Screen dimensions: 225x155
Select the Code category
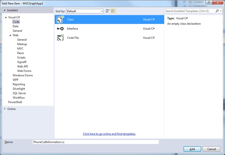[x=16, y=22]
